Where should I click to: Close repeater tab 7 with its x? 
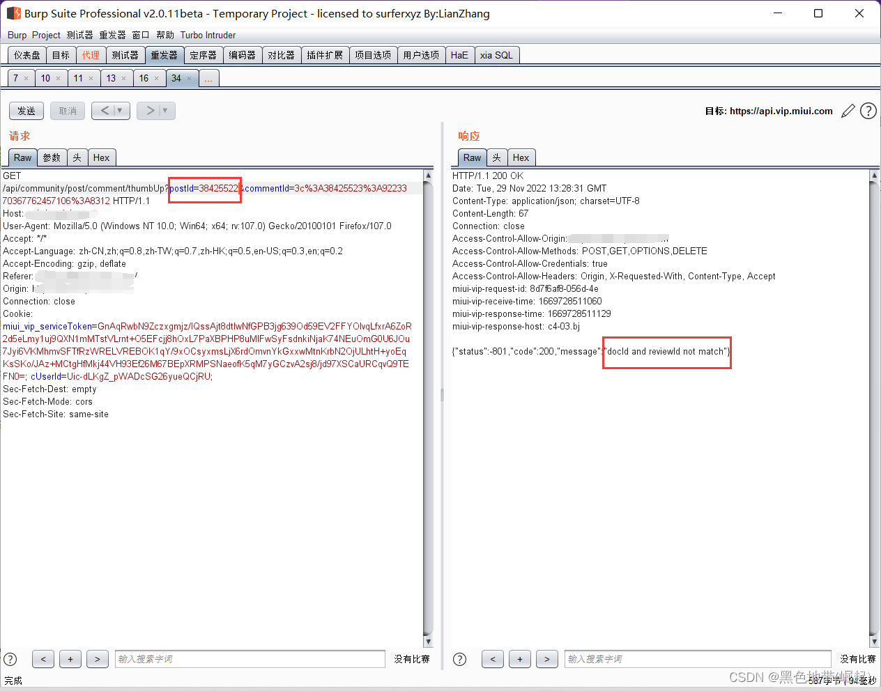pyautogui.click(x=26, y=79)
